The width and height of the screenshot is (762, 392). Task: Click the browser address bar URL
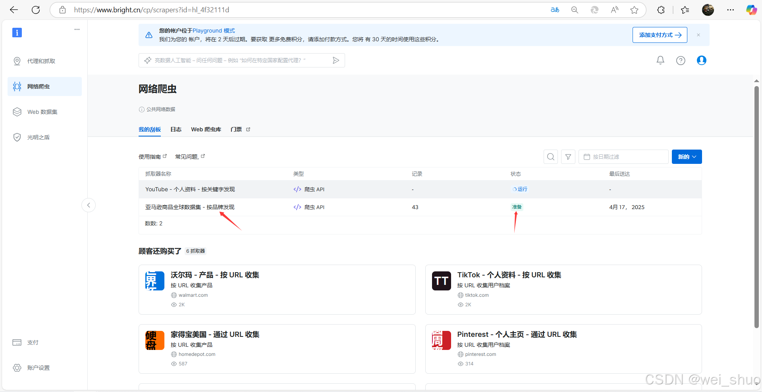click(151, 10)
